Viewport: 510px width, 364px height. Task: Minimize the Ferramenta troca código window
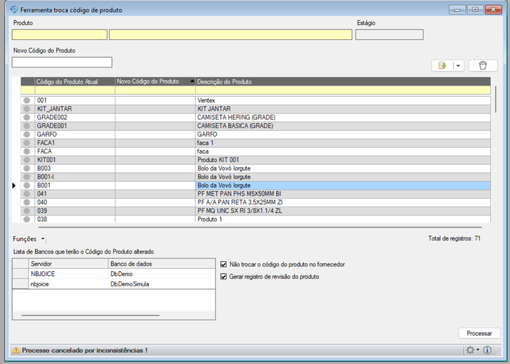pyautogui.click(x=457, y=10)
